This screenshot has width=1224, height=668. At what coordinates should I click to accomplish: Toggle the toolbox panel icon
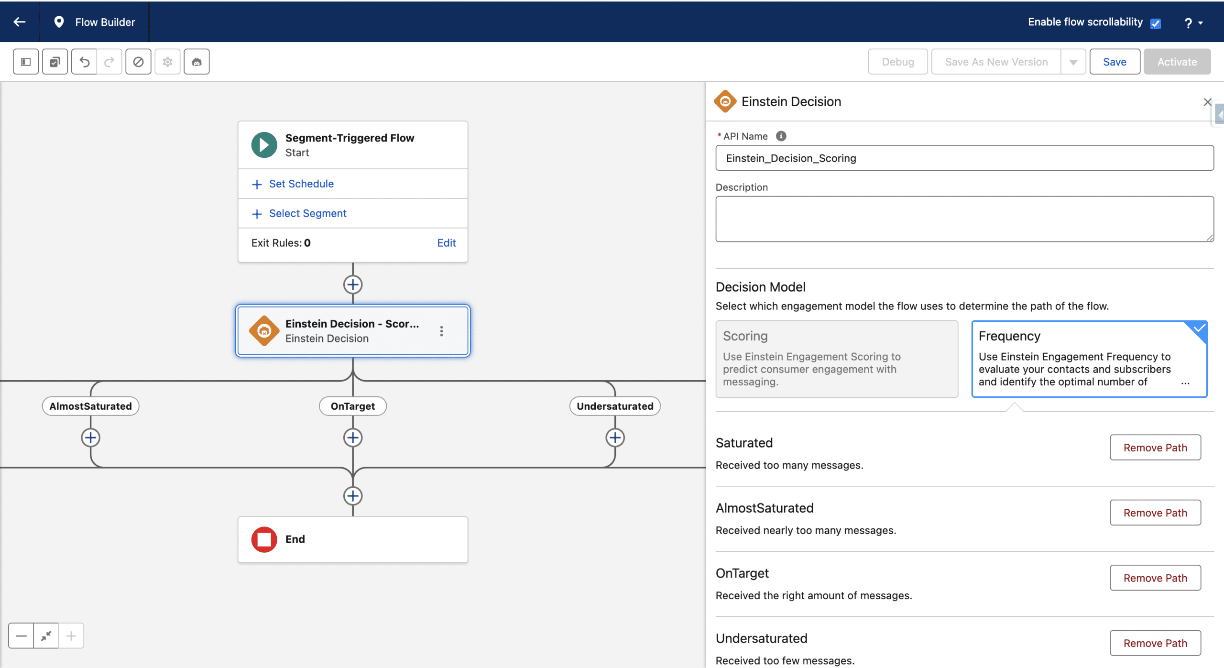(26, 62)
